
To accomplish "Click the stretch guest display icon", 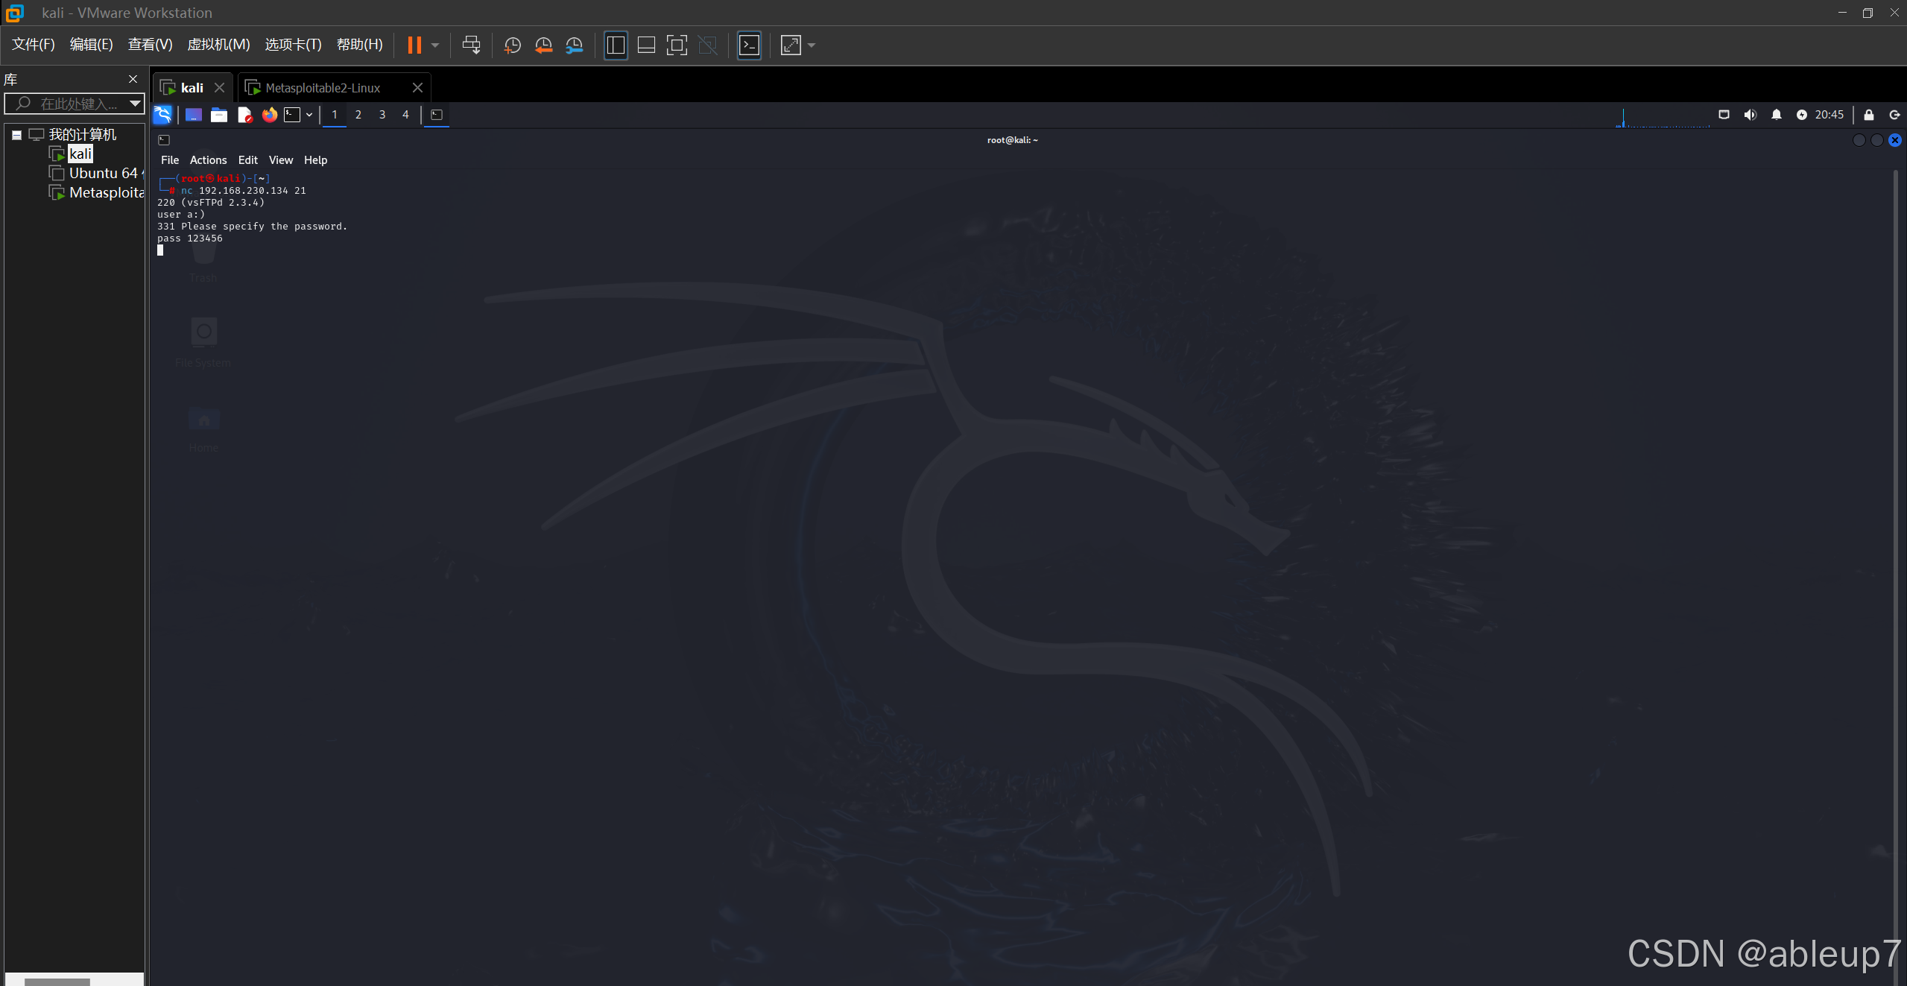I will tap(791, 45).
